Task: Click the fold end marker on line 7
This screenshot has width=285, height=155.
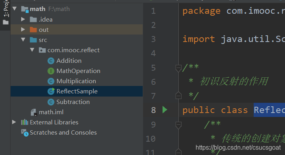Action: [178, 95]
